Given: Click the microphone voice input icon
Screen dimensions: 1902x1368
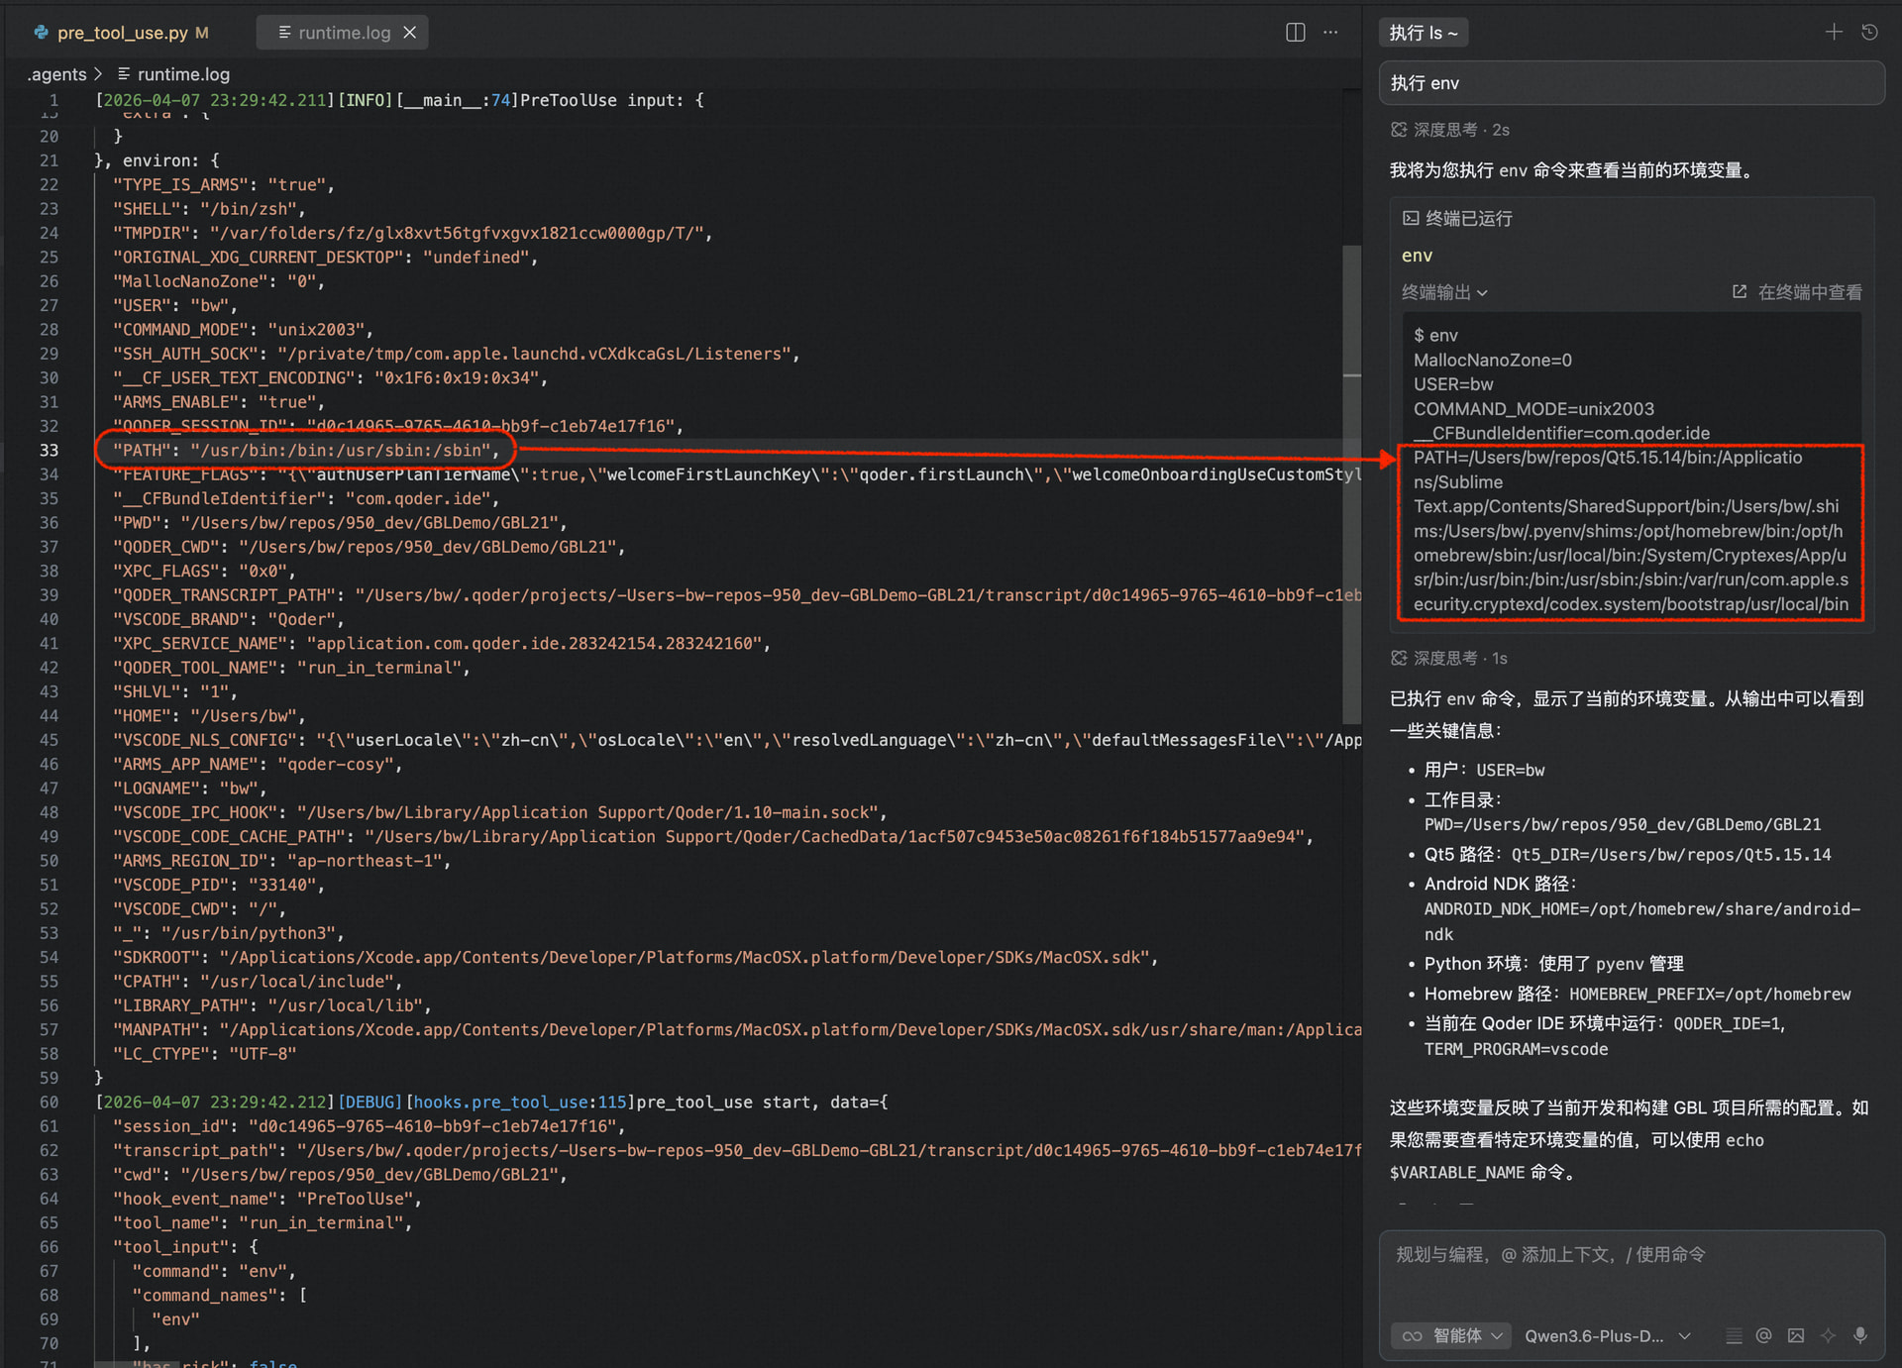Looking at the screenshot, I should coord(1860,1335).
